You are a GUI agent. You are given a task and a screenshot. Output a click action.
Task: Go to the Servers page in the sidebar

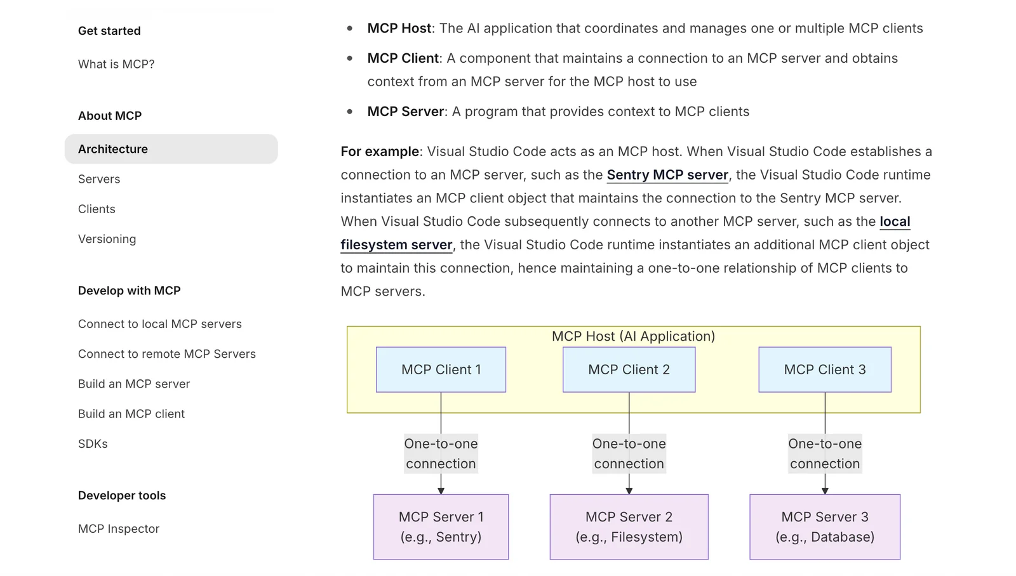click(x=99, y=179)
